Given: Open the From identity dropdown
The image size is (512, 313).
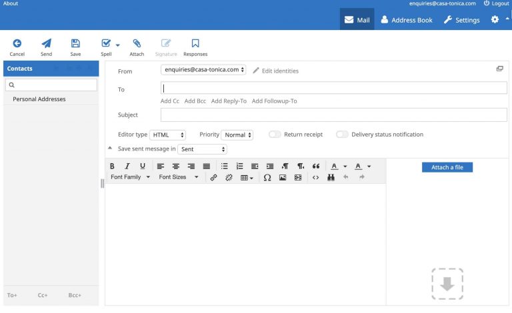Looking at the screenshot, I should coord(203,70).
